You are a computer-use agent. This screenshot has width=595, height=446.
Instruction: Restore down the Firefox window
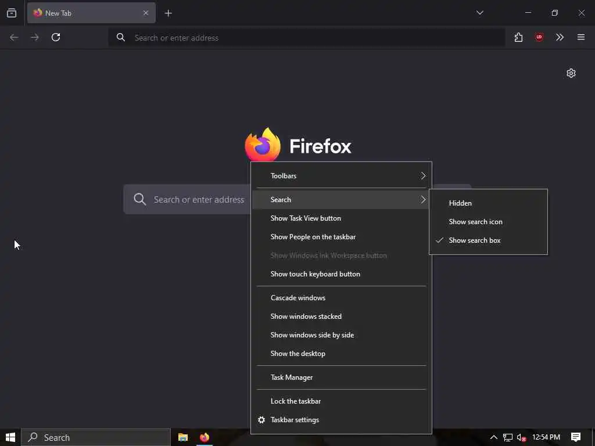(554, 13)
